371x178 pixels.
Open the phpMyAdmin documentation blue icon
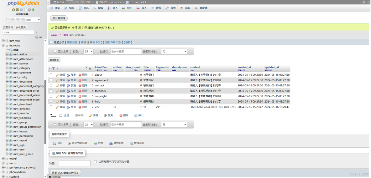point(22,10)
